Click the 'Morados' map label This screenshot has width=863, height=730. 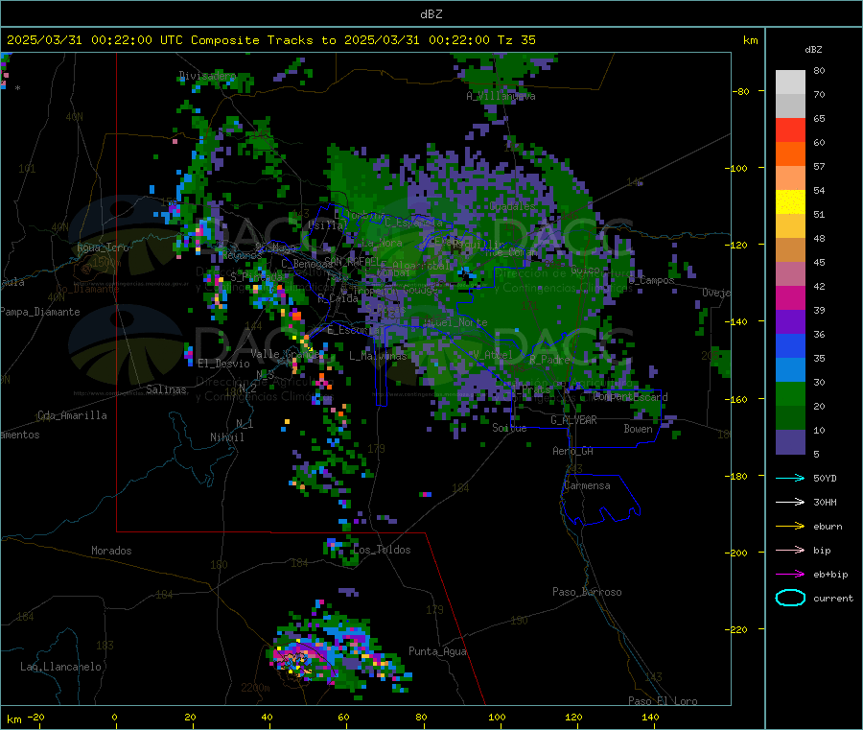pyautogui.click(x=111, y=551)
